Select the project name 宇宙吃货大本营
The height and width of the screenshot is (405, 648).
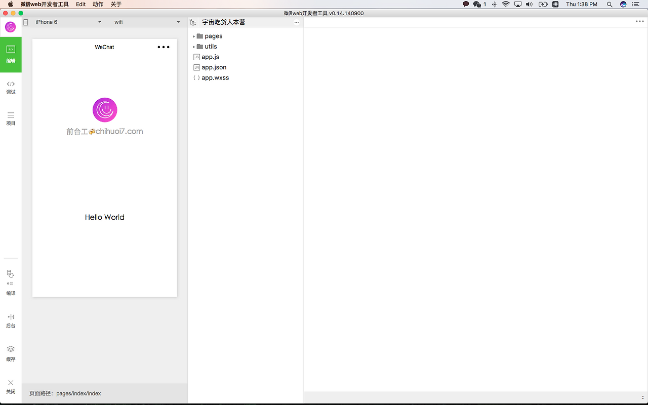[224, 22]
